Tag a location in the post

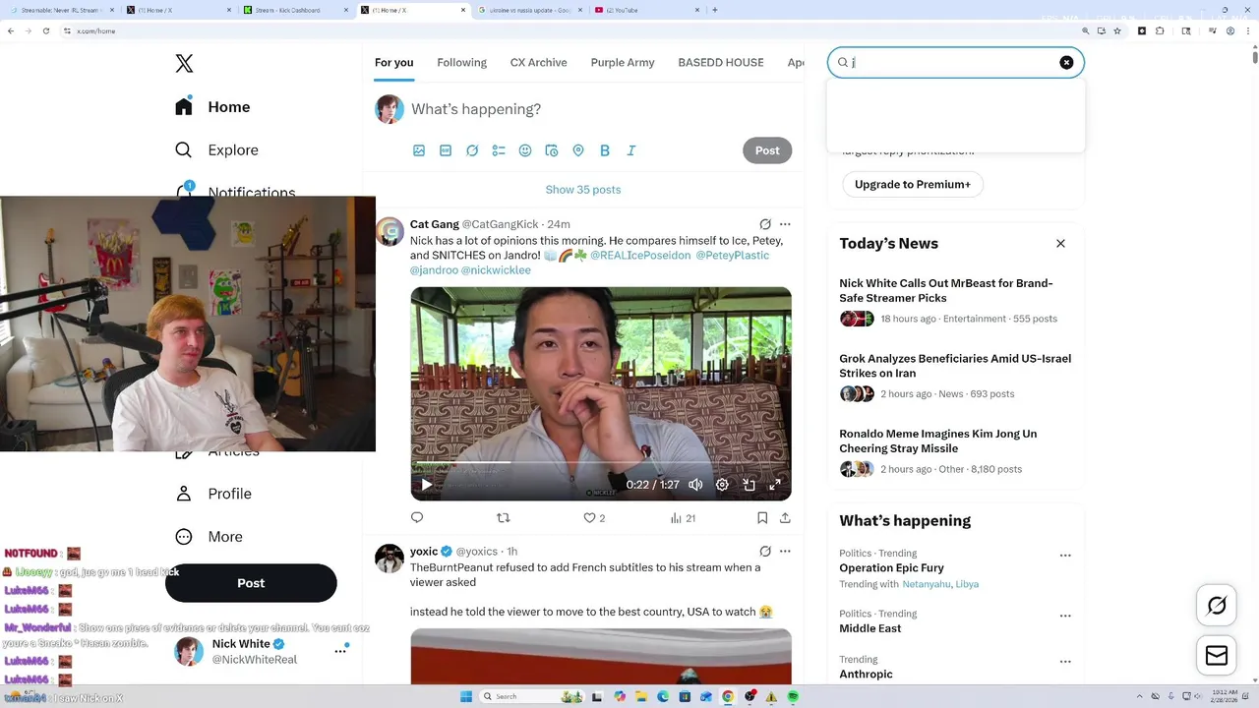578,150
